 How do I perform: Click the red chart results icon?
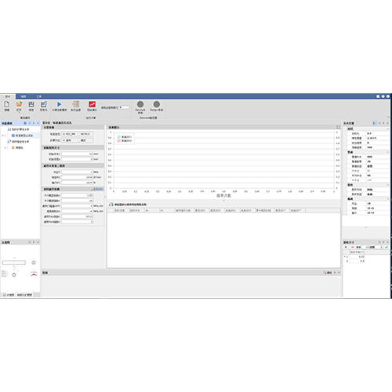click(92, 104)
